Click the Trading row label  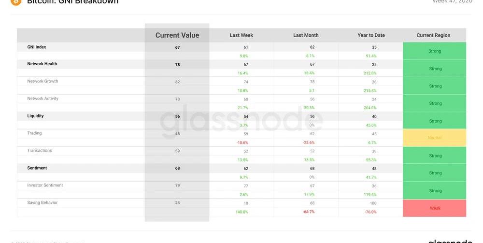[x=34, y=133]
